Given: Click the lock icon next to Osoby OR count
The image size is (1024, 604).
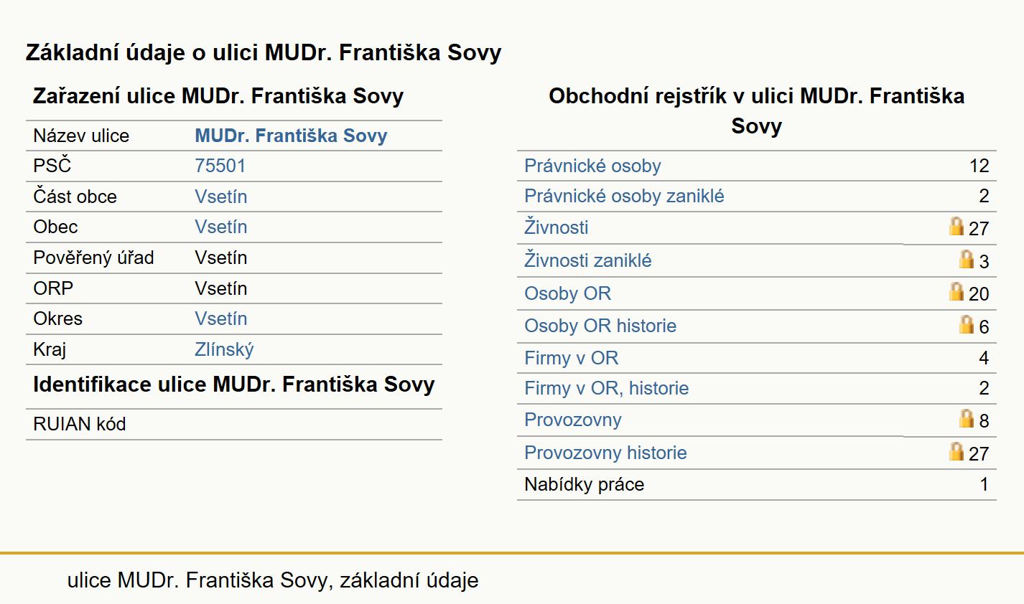Looking at the screenshot, I should coord(956,291).
